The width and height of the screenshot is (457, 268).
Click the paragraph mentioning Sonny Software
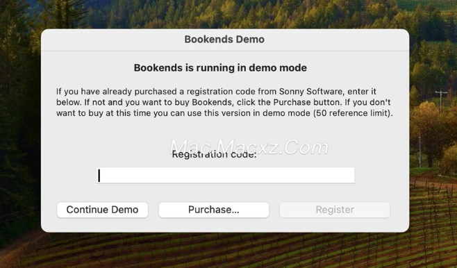[x=224, y=102]
